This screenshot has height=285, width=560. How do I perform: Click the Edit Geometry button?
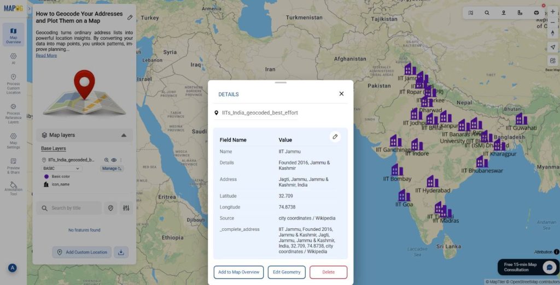coord(287,272)
